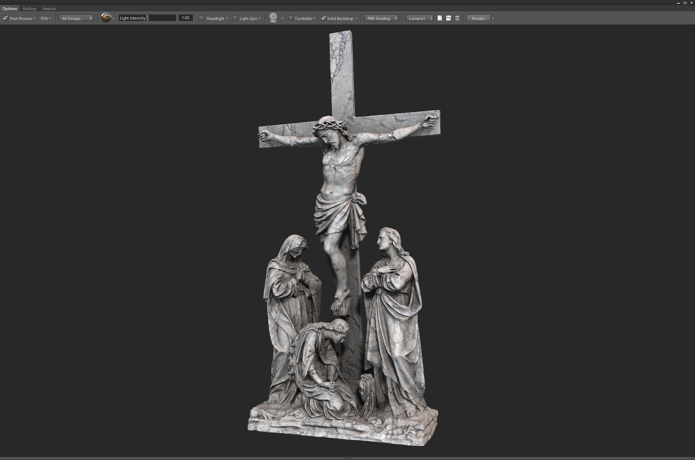Uncheck Post Process
Viewport: 695px width, 460px height.
point(5,18)
